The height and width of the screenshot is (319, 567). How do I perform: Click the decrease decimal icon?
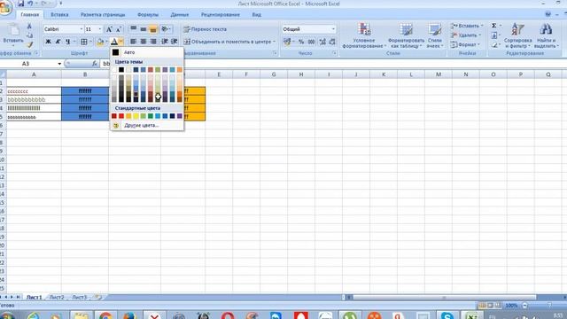[x=332, y=42]
